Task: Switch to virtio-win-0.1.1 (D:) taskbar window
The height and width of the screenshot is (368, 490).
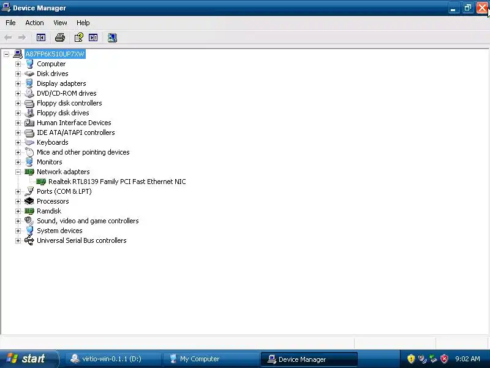Action: tap(113, 359)
